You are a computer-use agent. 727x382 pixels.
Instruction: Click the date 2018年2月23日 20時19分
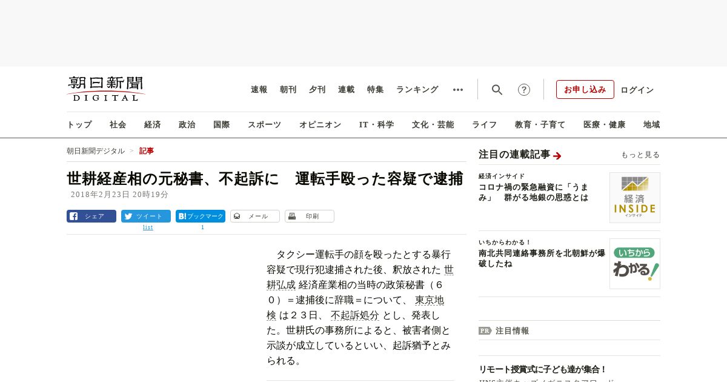119,195
